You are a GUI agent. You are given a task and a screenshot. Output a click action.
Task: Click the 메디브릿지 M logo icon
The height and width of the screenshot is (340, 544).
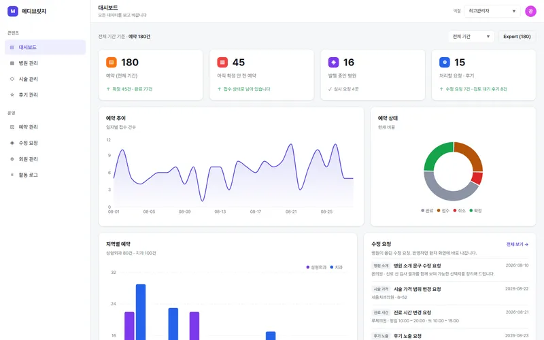(x=13, y=11)
